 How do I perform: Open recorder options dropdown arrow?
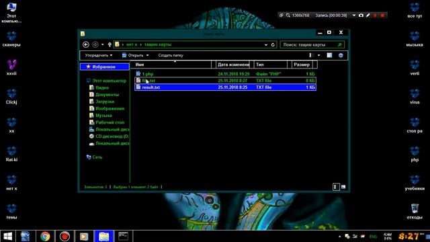point(354,15)
